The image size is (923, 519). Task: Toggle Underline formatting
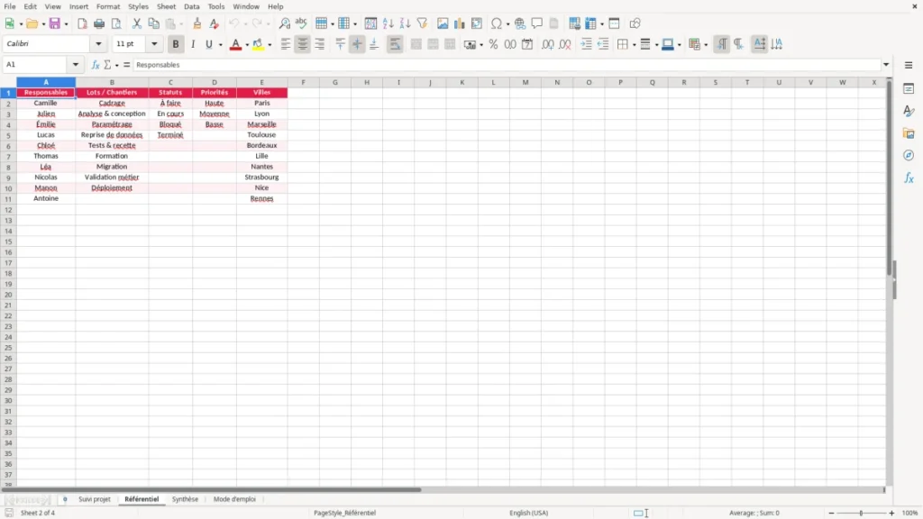pos(209,44)
